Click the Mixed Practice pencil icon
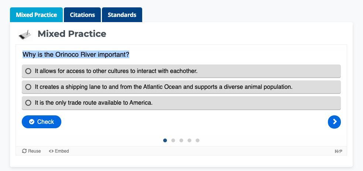The width and height of the screenshot is (363, 171). (25, 34)
